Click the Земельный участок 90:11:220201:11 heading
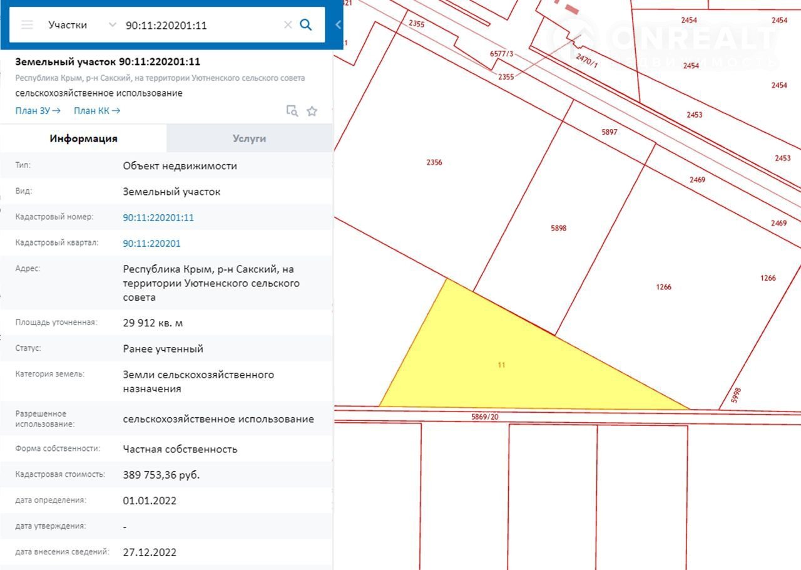 (x=108, y=61)
